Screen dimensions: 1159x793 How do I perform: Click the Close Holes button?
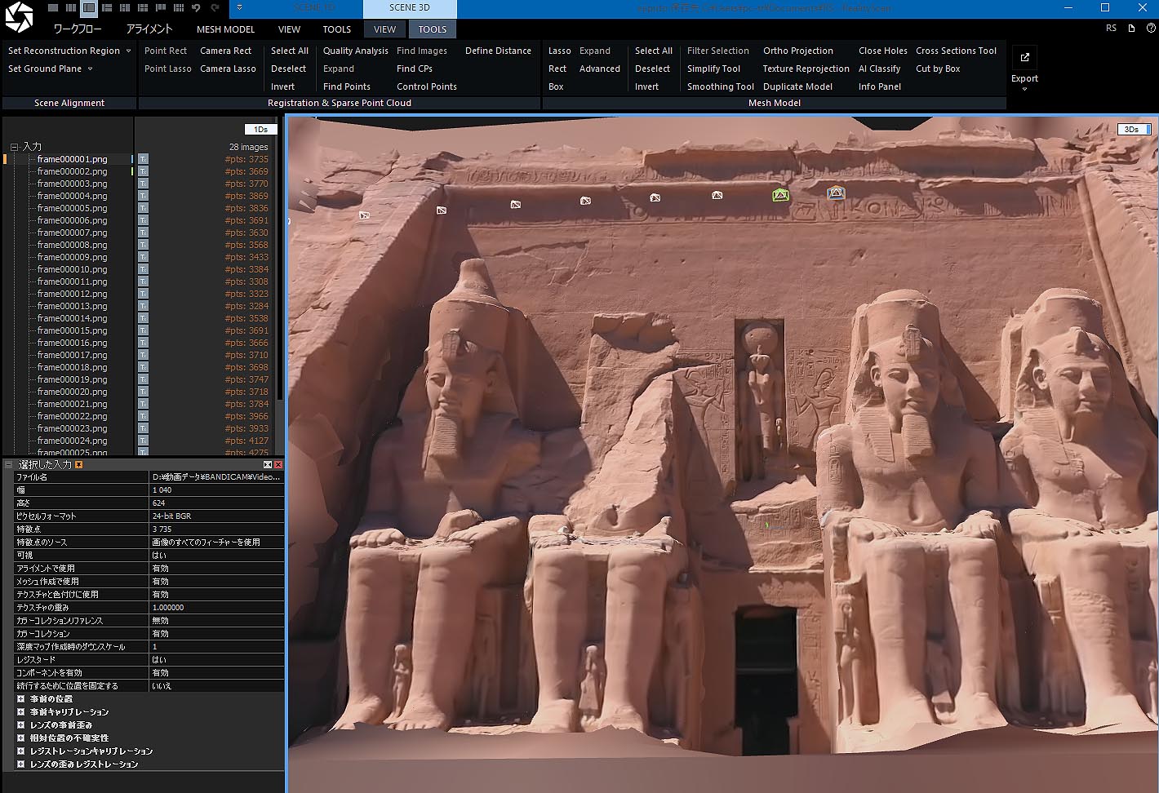pos(882,51)
